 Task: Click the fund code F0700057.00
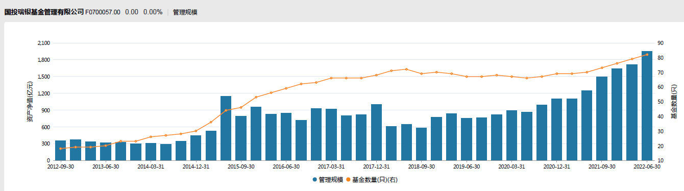tap(103, 12)
